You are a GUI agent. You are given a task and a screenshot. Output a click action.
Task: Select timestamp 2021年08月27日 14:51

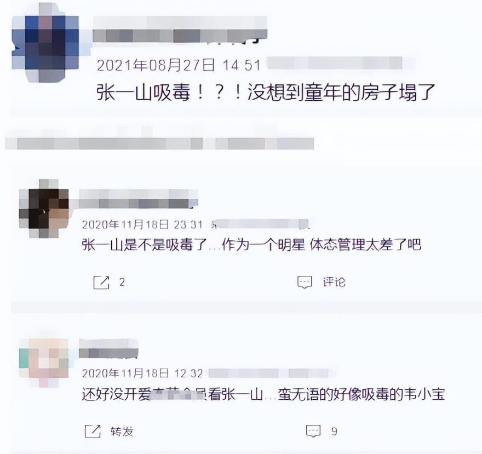point(179,66)
